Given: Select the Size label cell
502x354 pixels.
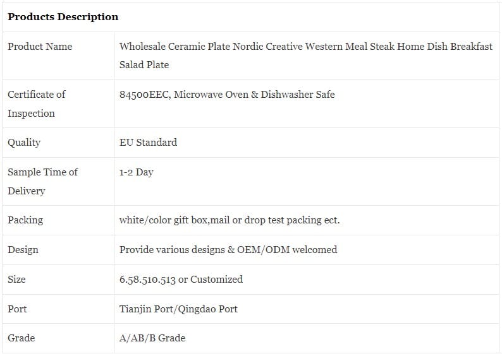Looking at the screenshot, I should point(16,279).
